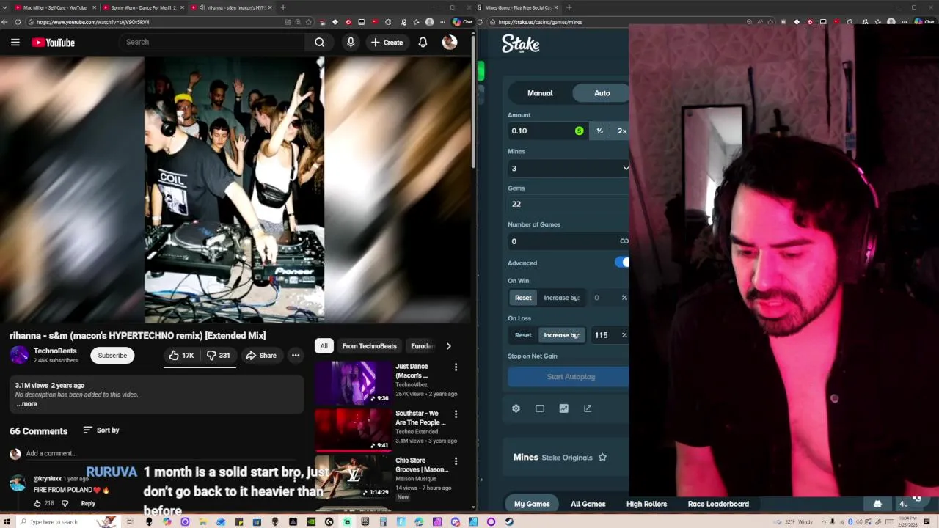Click Number of Games input field

[569, 241]
